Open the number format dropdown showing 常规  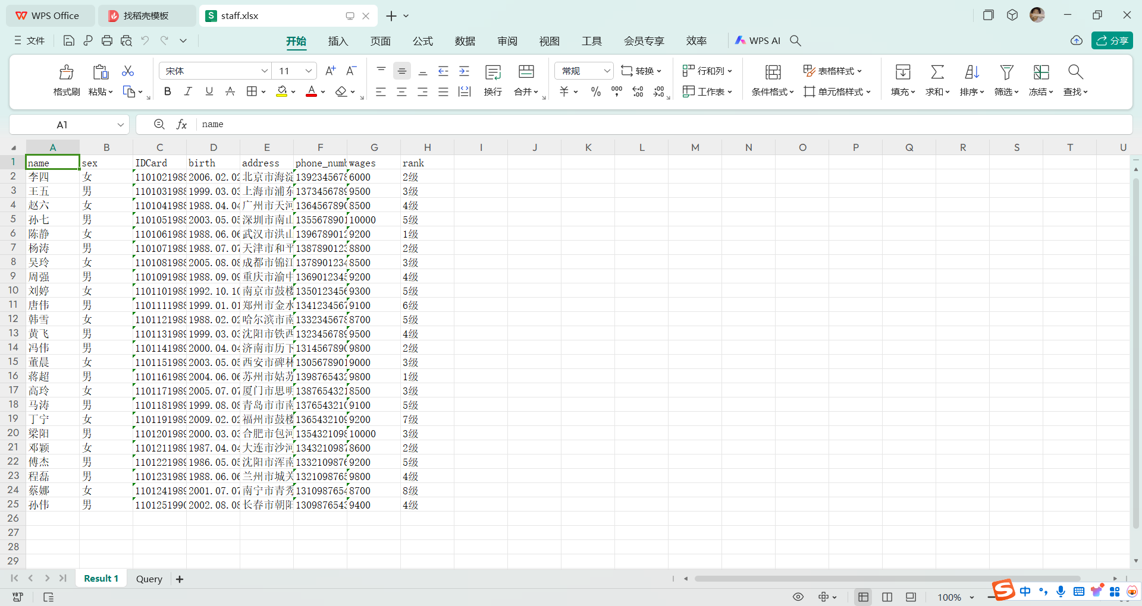tap(607, 71)
